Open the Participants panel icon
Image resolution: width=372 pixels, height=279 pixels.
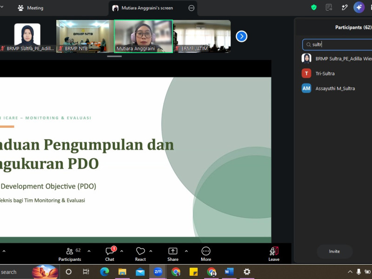tap(69, 251)
